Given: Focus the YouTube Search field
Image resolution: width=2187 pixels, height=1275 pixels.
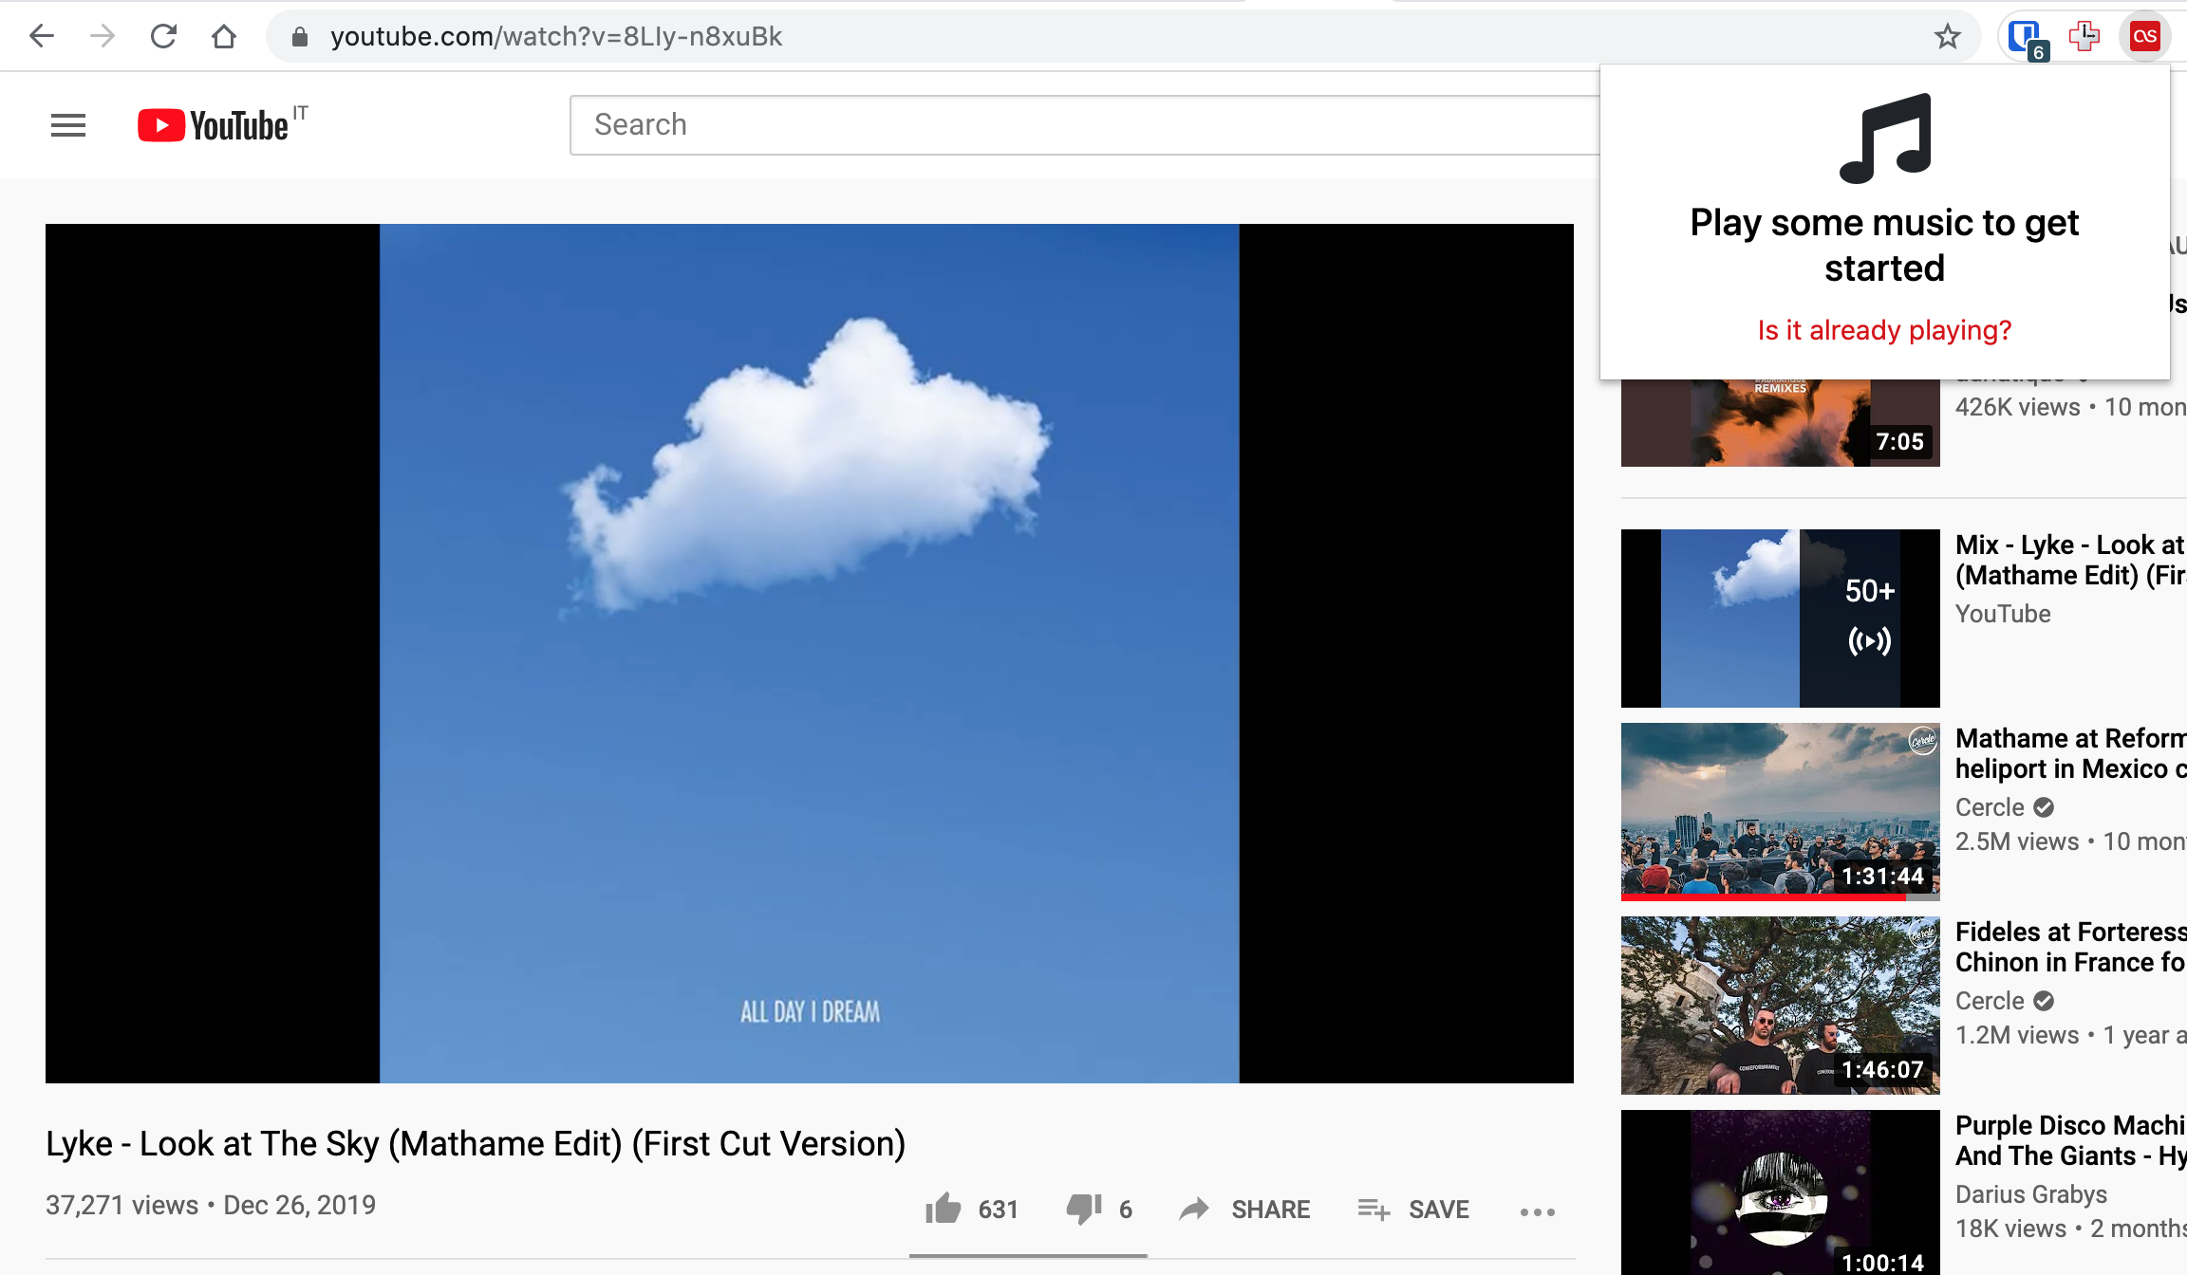Looking at the screenshot, I should (1084, 124).
